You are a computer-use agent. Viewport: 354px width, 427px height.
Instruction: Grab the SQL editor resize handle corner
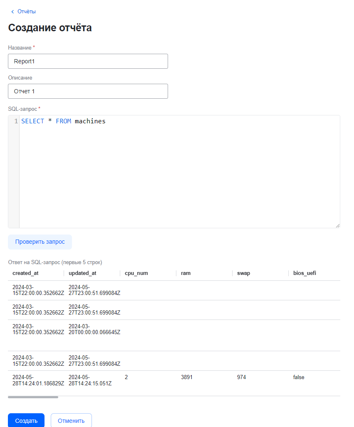tap(337, 225)
